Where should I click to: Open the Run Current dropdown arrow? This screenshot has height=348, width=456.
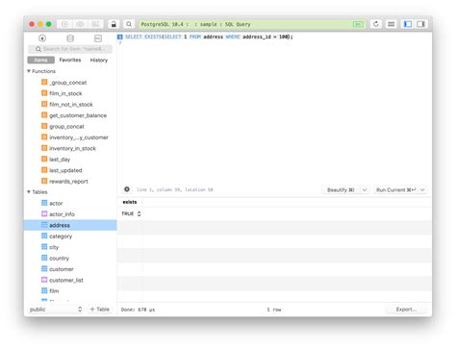click(422, 189)
